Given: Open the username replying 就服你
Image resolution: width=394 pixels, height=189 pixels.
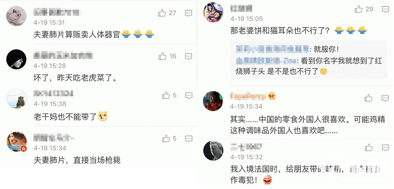Looking at the screenshot, I should pos(272,49).
